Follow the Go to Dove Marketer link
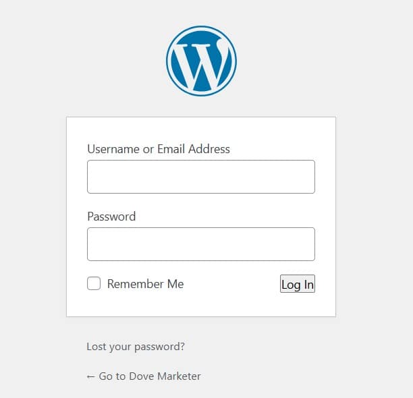Viewport: 413px width, 398px height. 144,376
